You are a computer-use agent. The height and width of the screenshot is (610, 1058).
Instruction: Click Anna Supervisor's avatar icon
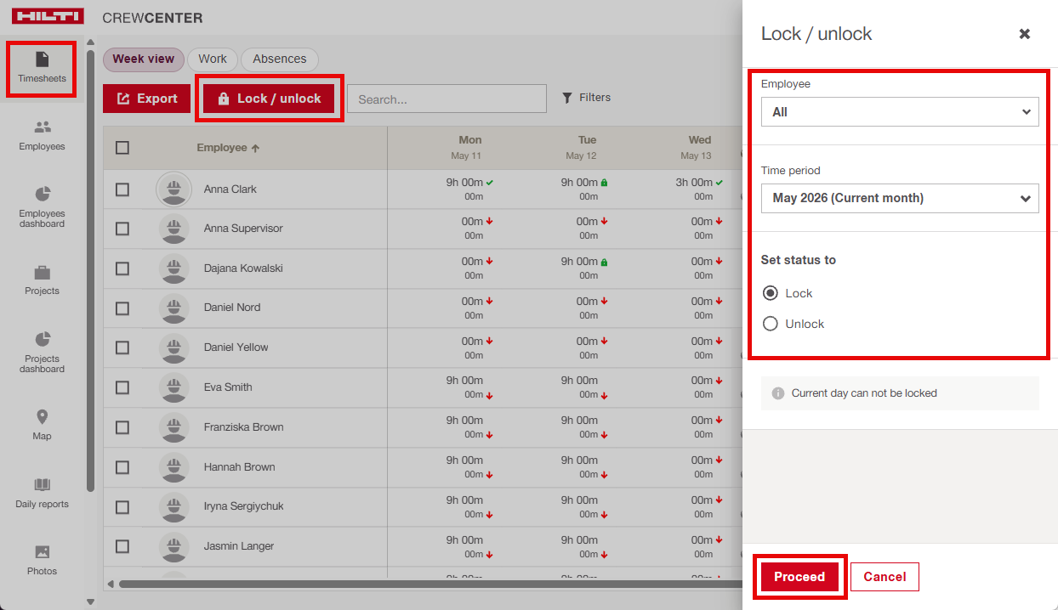(174, 229)
